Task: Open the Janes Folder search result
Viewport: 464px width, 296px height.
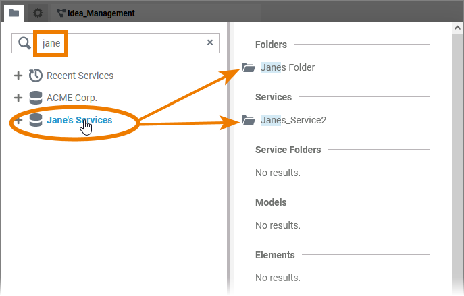Action: (x=288, y=67)
